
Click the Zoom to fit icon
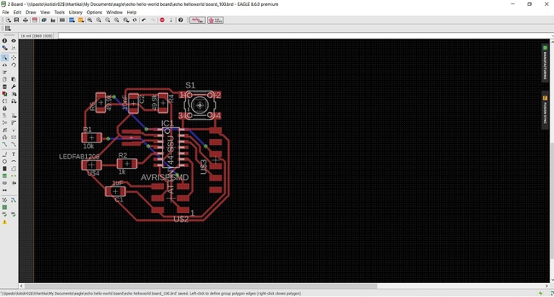89,20
